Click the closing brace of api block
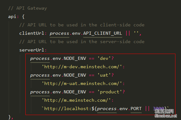Image resolution: width=181 pixels, height=120 pixels. click(x=10, y=117)
